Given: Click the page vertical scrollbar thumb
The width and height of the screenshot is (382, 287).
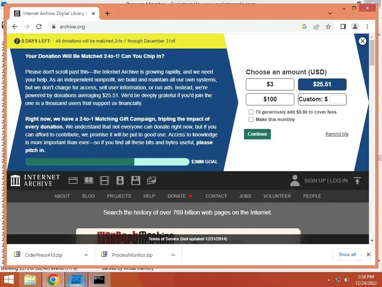Looking at the screenshot, I should tap(372, 52).
